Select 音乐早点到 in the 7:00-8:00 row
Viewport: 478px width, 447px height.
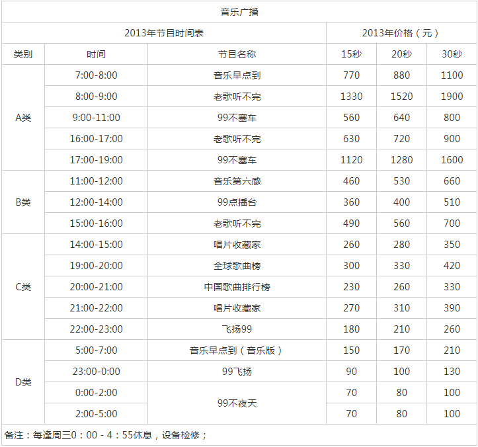point(237,75)
